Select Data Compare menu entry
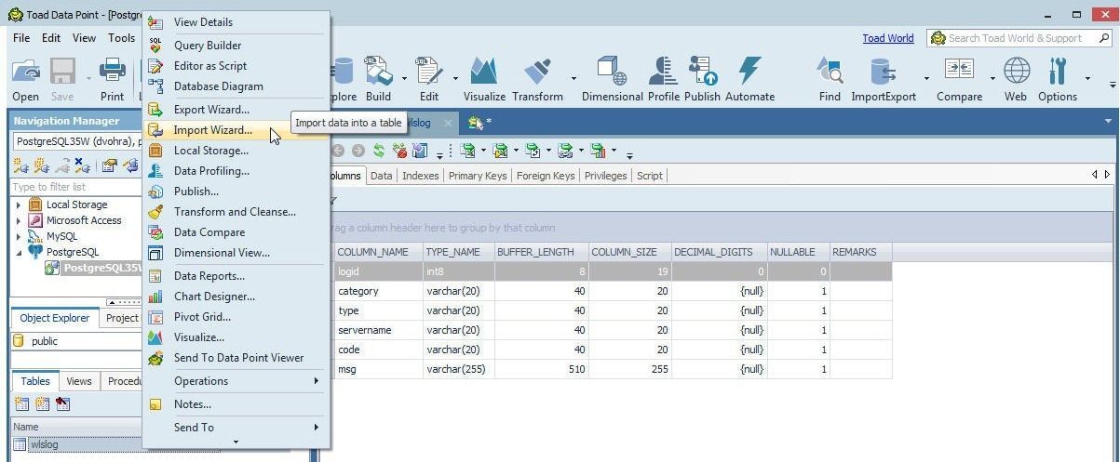The width and height of the screenshot is (1120, 462). click(x=209, y=232)
